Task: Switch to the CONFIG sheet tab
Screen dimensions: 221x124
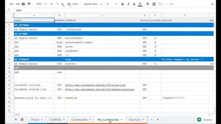Action: [55, 120]
